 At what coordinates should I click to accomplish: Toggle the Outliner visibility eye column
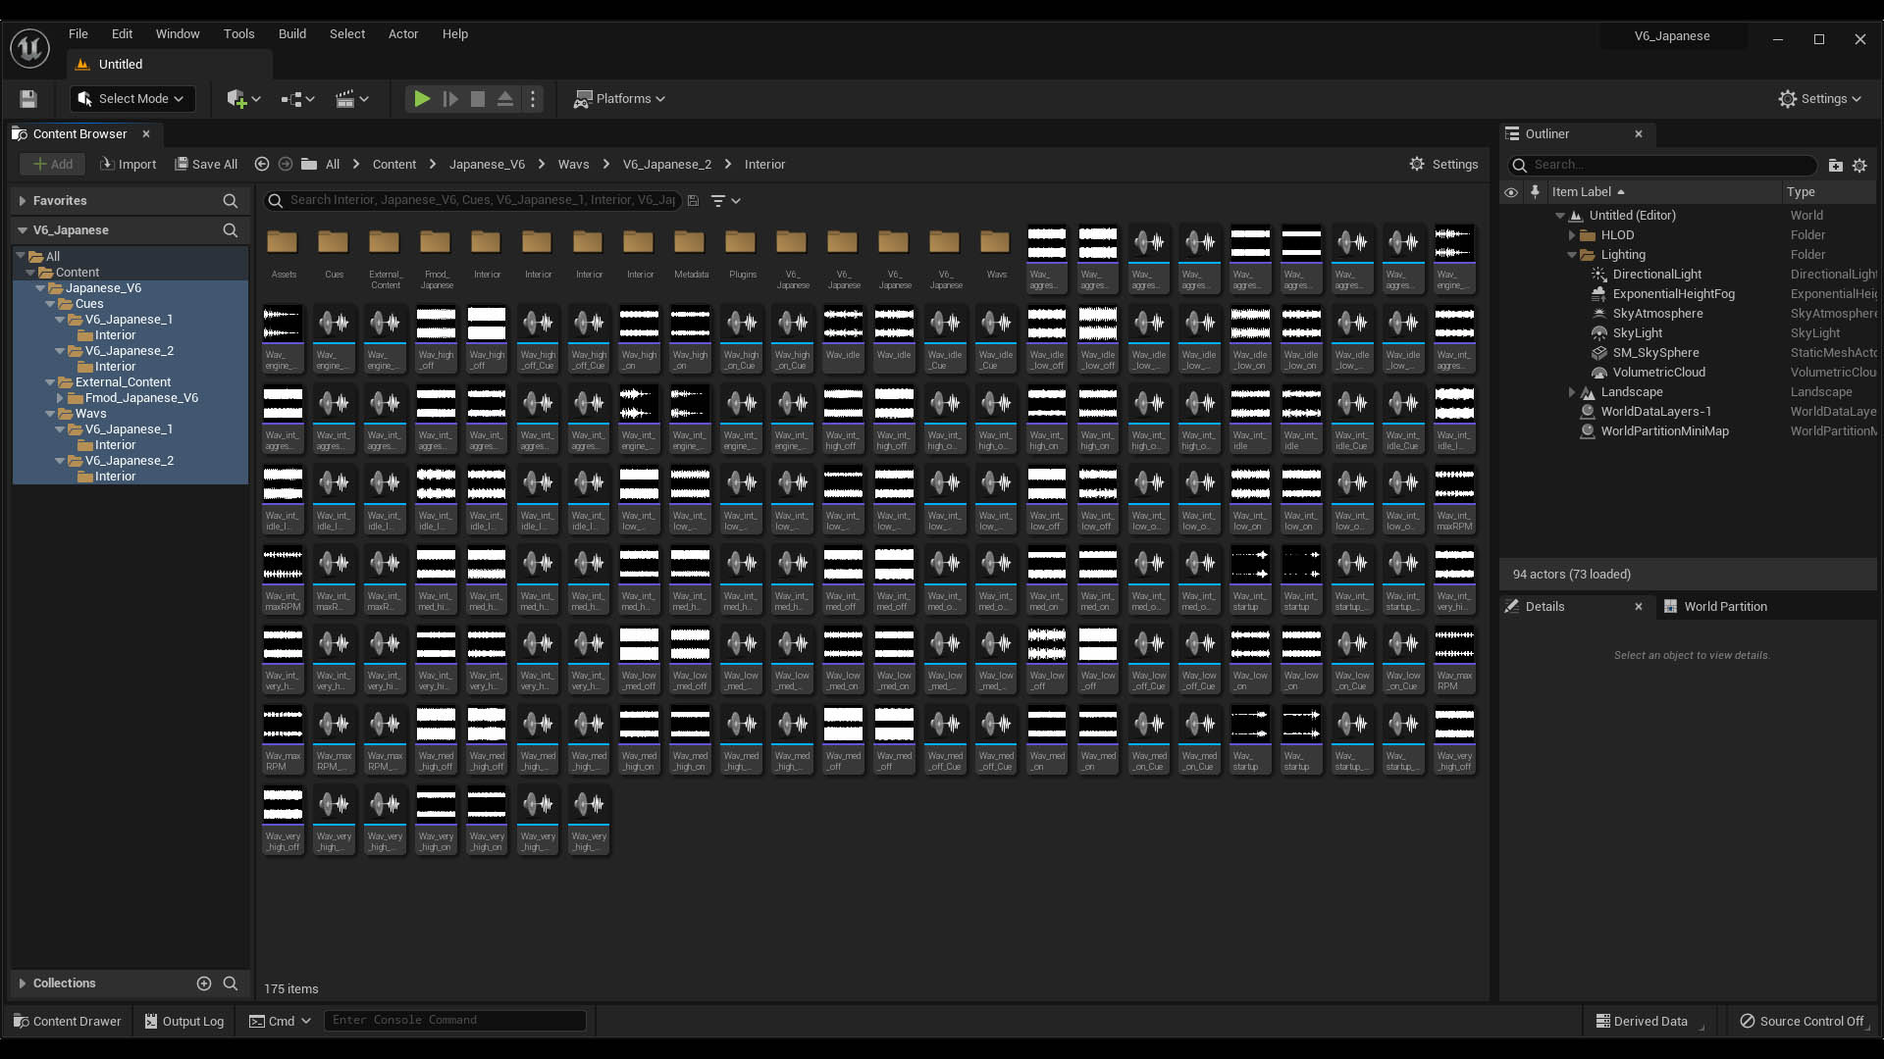[1511, 192]
